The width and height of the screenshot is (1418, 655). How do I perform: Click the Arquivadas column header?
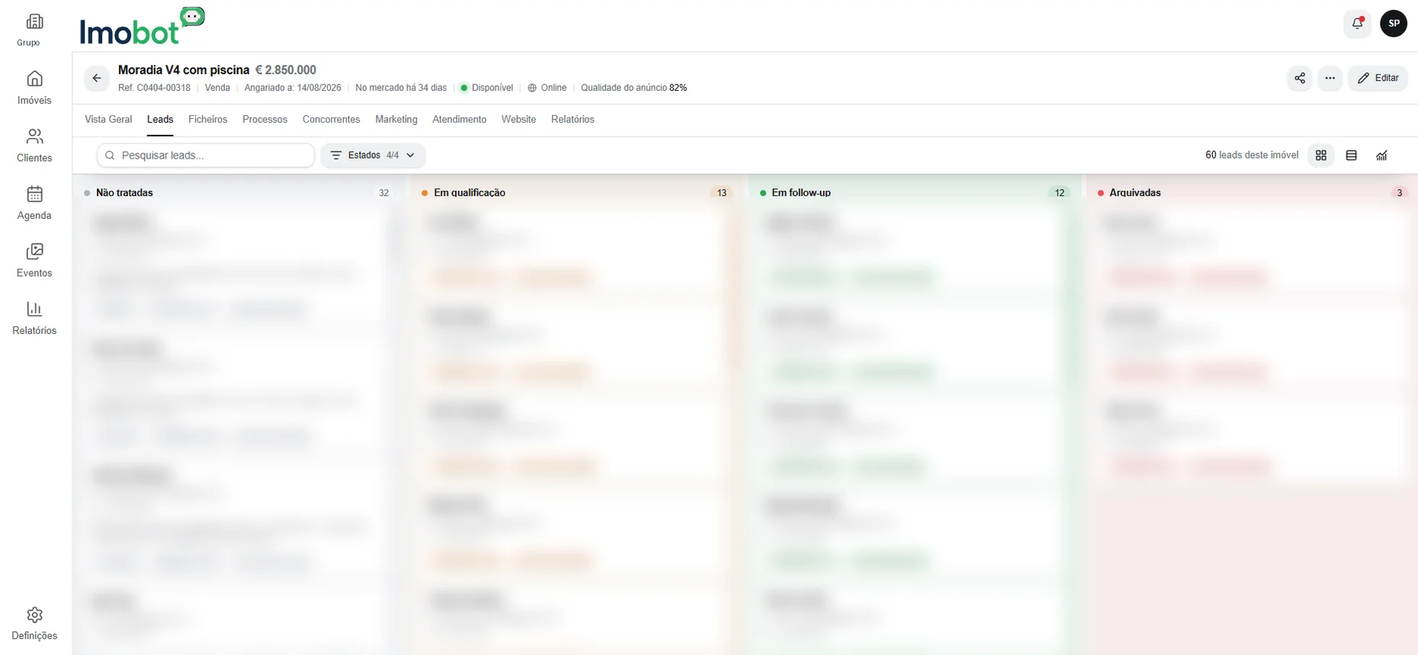[x=1134, y=193]
